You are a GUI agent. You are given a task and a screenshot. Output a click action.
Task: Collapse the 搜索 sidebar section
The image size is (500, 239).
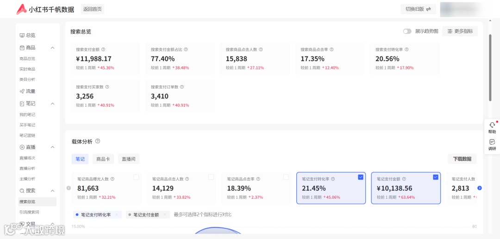[53, 190]
